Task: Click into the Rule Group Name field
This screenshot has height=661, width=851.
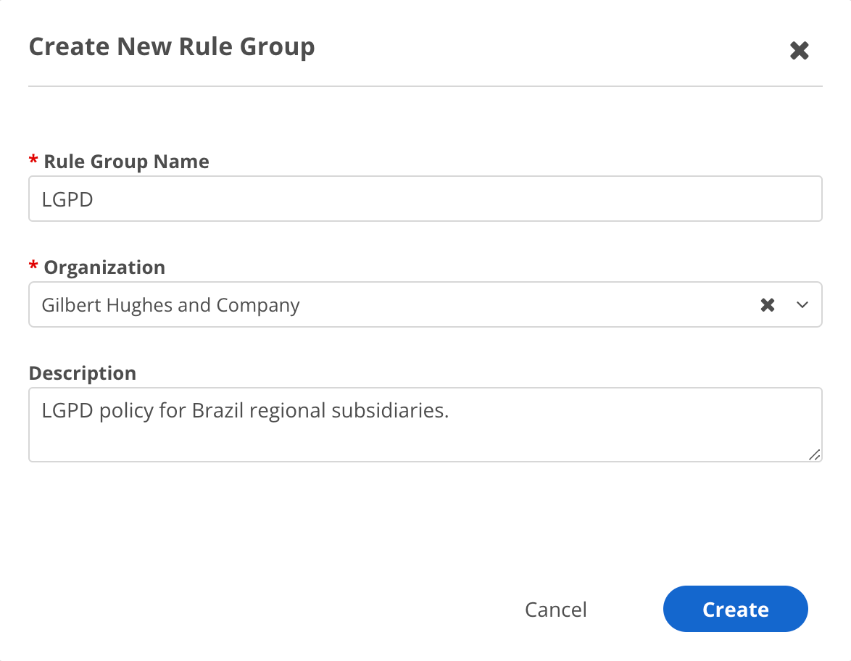Action: tap(425, 199)
